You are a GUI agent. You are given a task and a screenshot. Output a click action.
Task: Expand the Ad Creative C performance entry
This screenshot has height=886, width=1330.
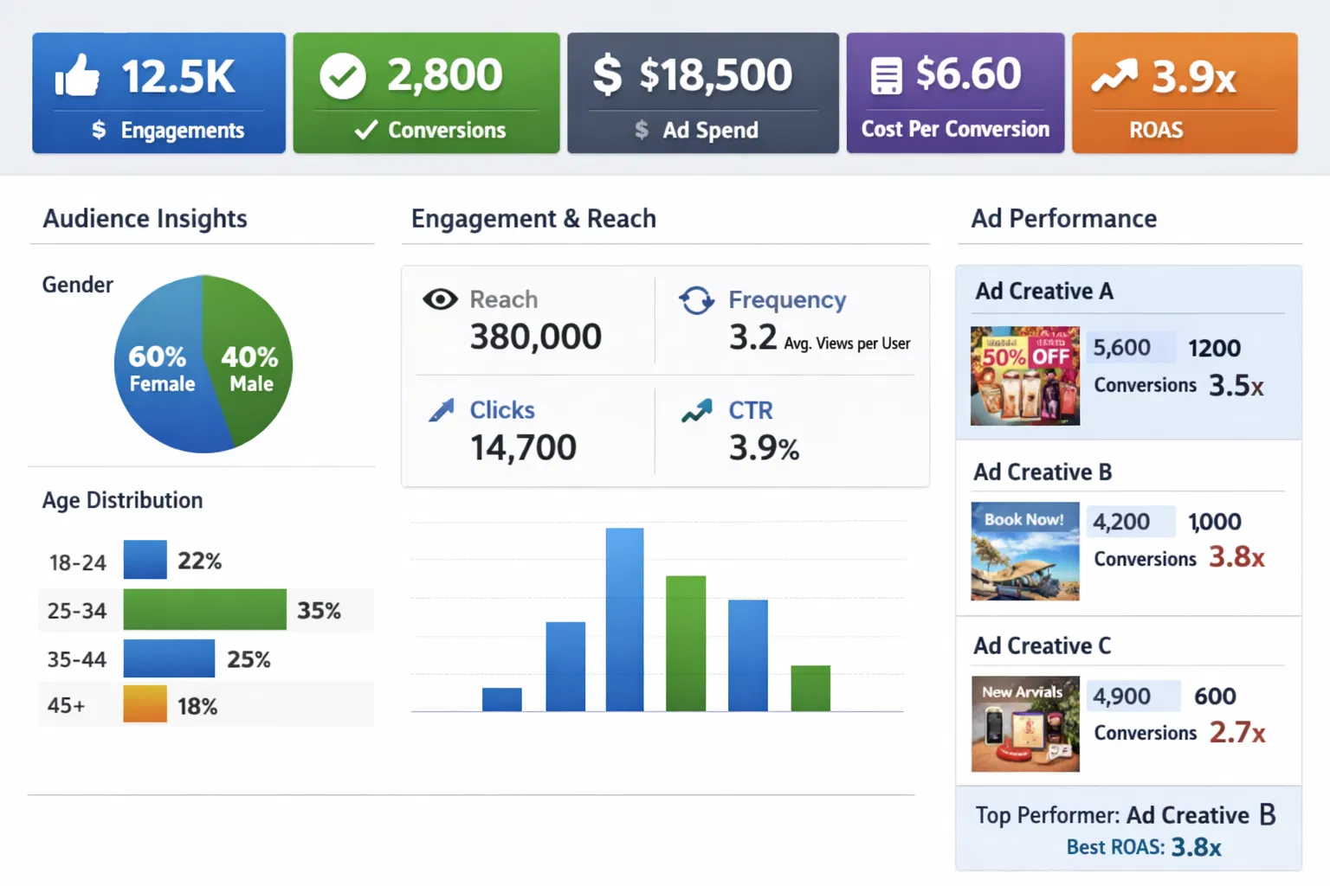click(1041, 646)
